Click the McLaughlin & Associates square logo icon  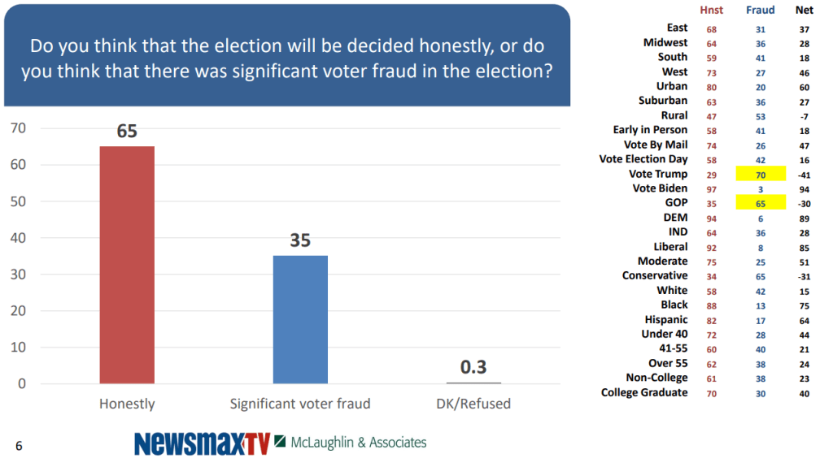click(280, 442)
